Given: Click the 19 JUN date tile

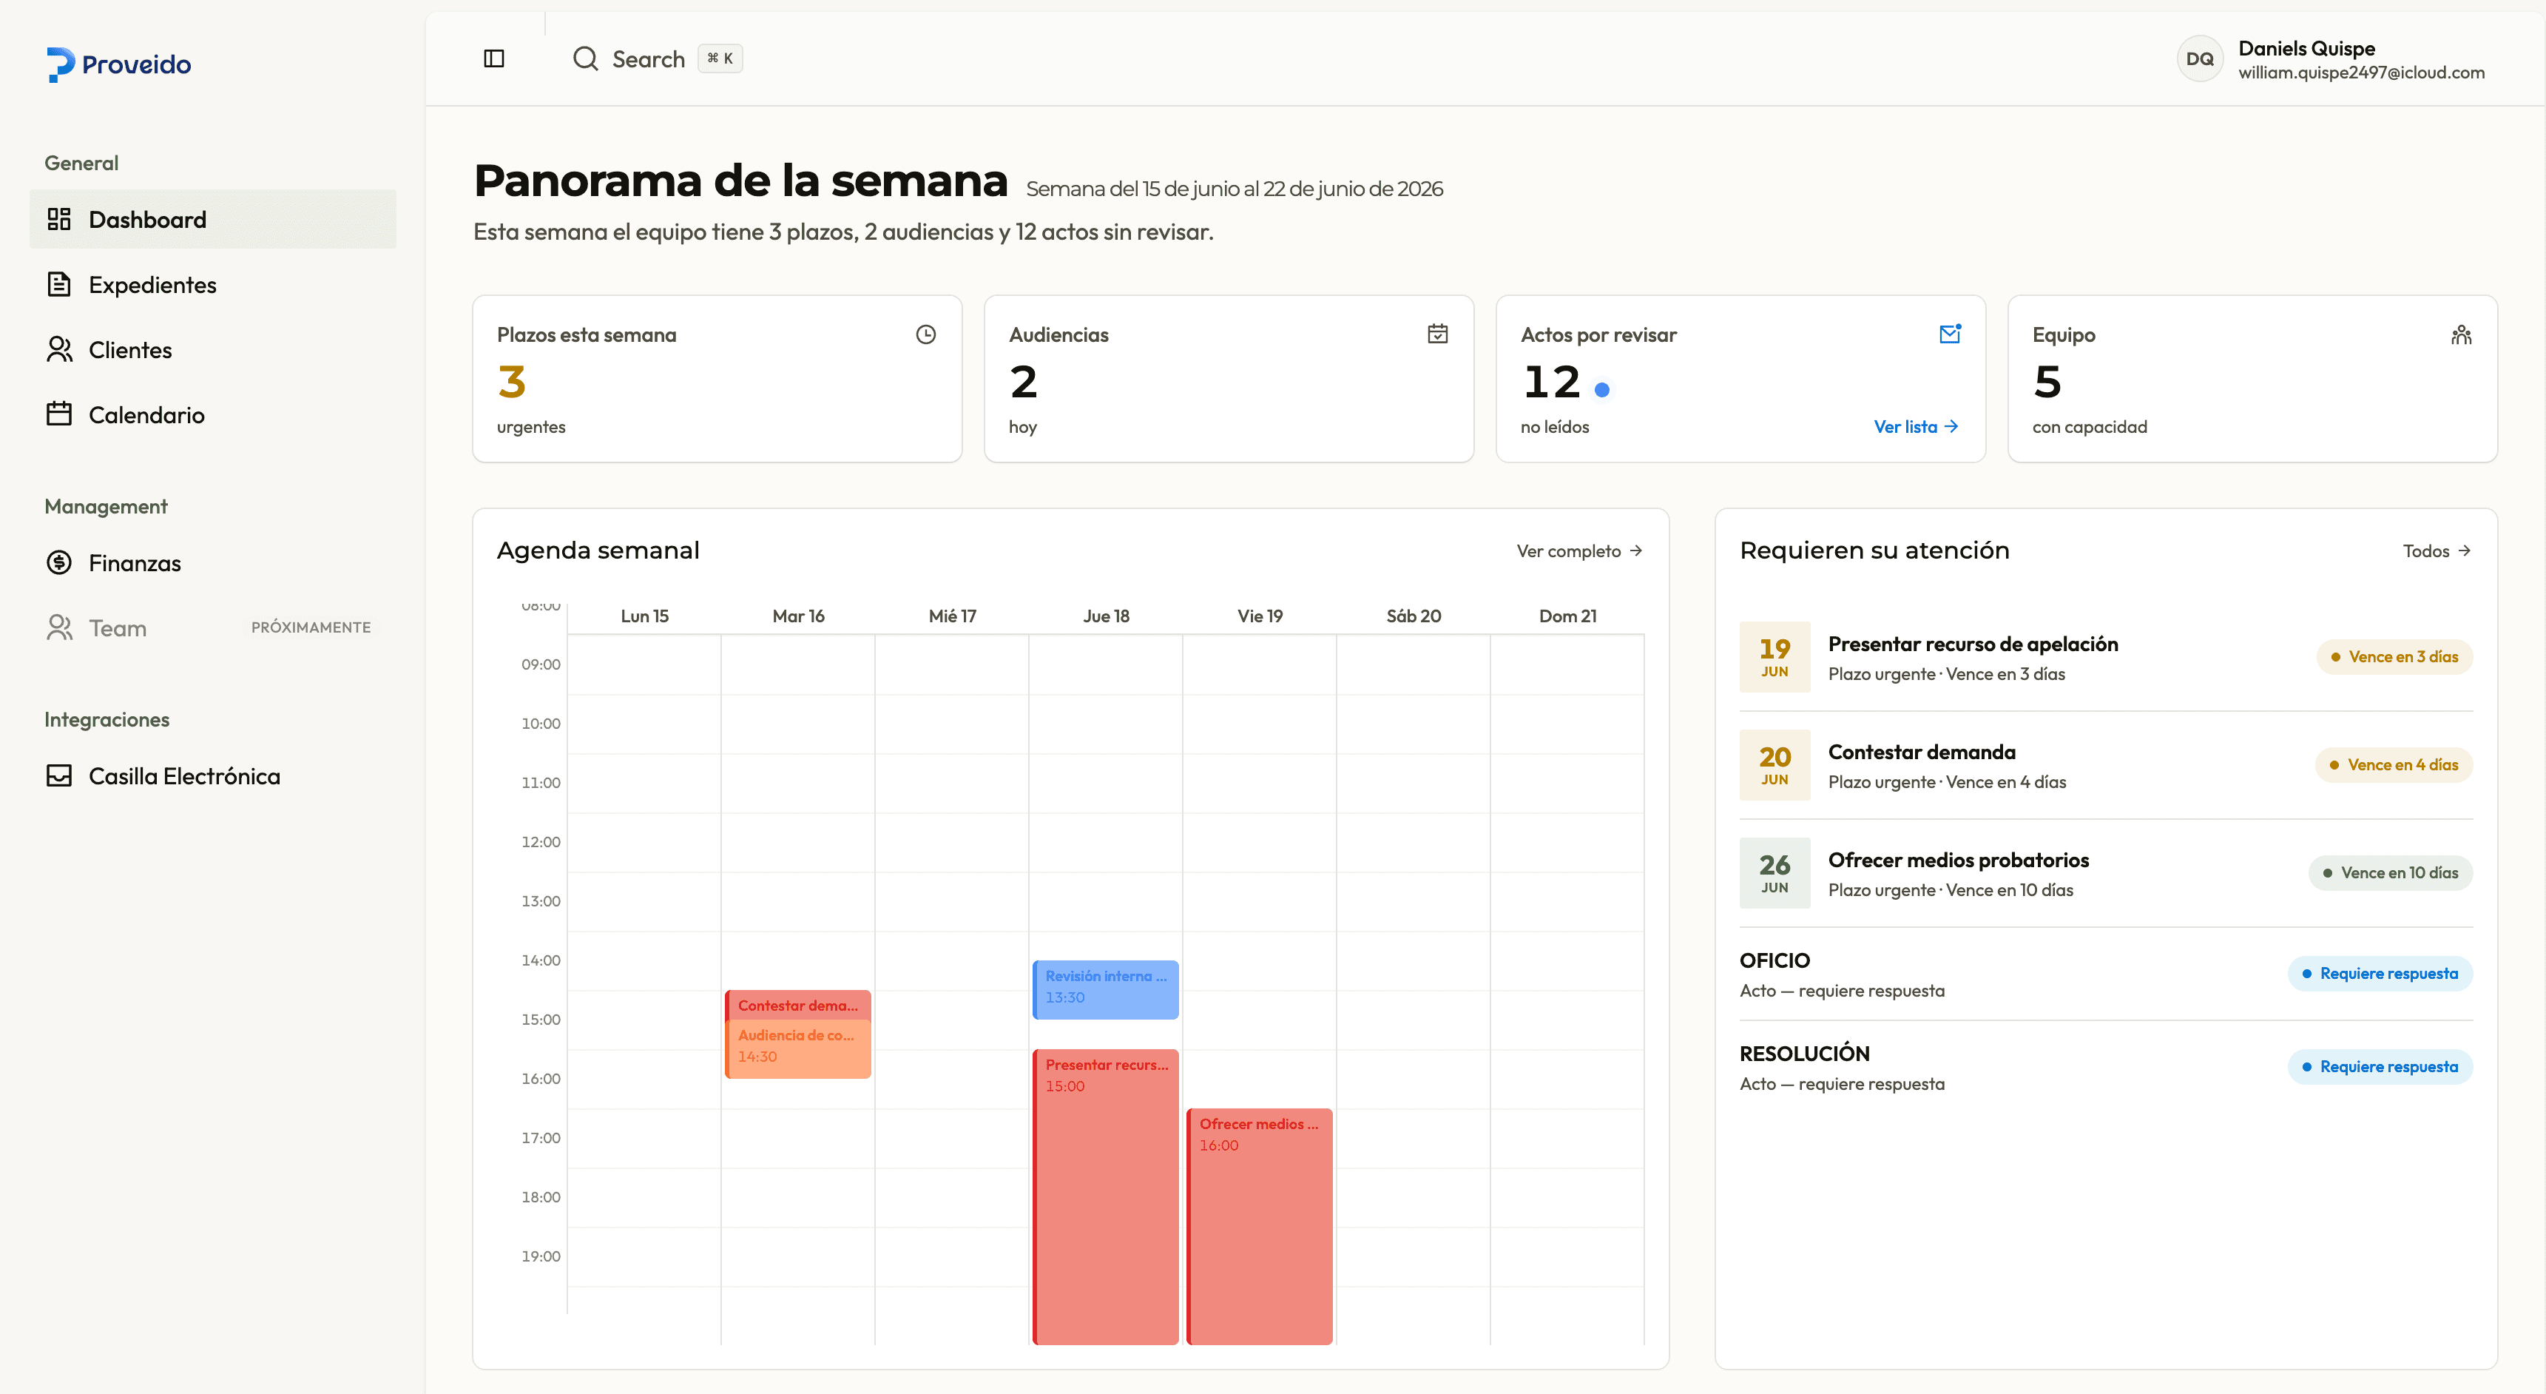Looking at the screenshot, I should pyautogui.click(x=1774, y=656).
